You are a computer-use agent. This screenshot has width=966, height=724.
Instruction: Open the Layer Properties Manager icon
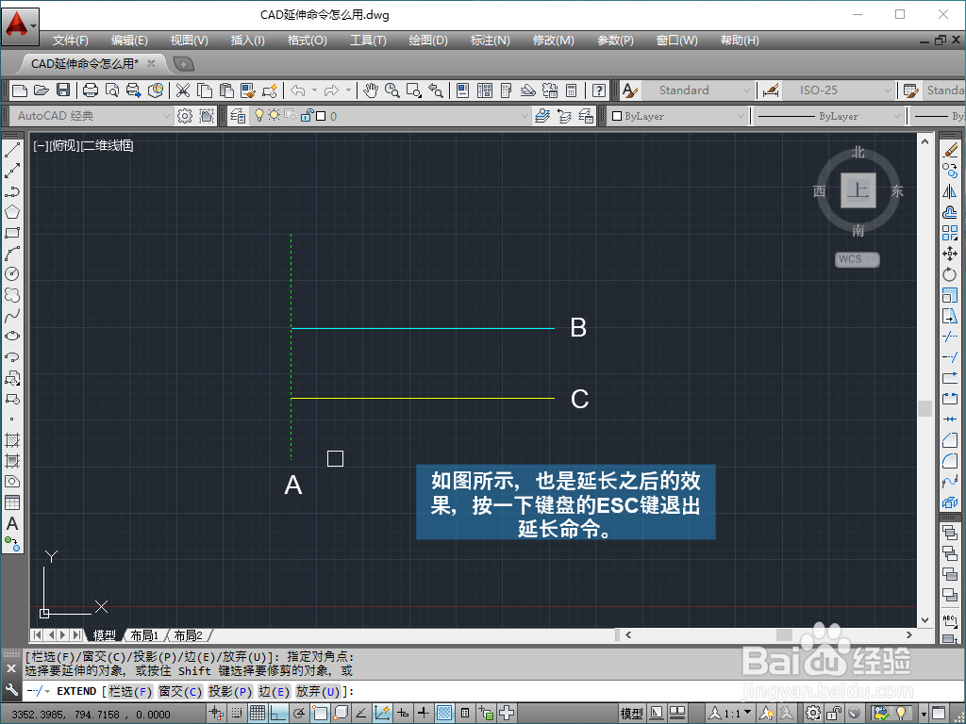238,116
